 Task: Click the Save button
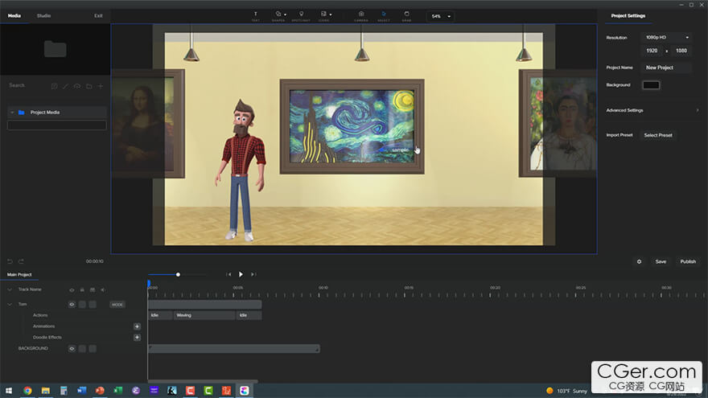pyautogui.click(x=661, y=262)
